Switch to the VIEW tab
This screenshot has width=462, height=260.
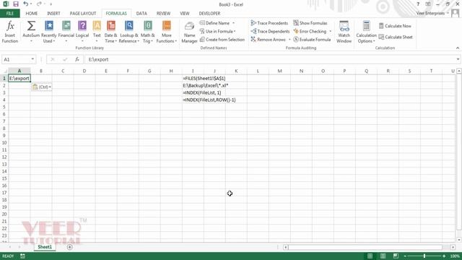(x=185, y=14)
